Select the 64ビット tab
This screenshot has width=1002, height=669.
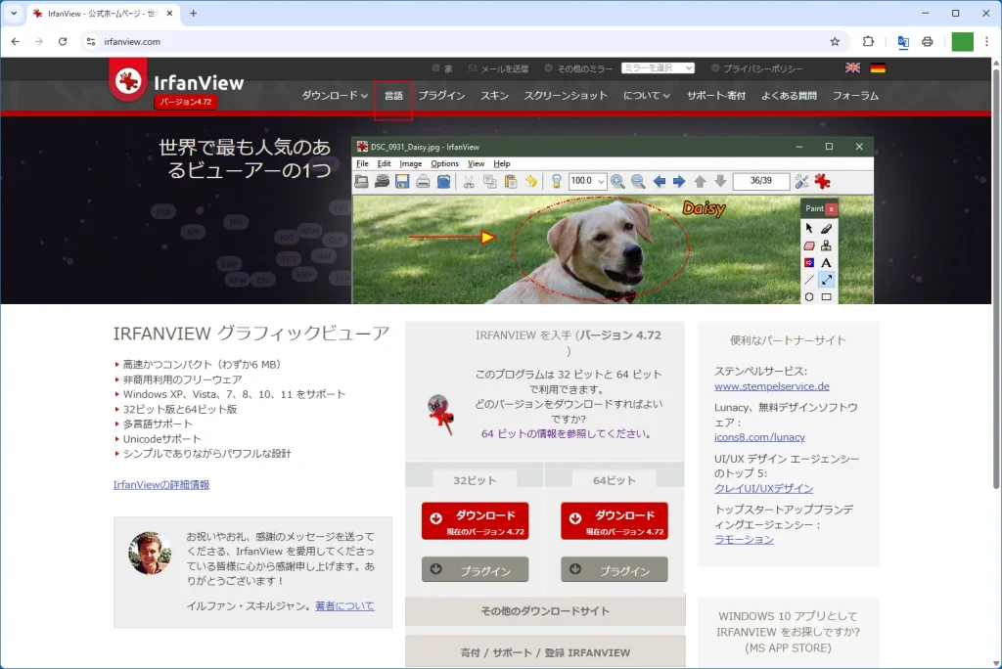coord(615,480)
